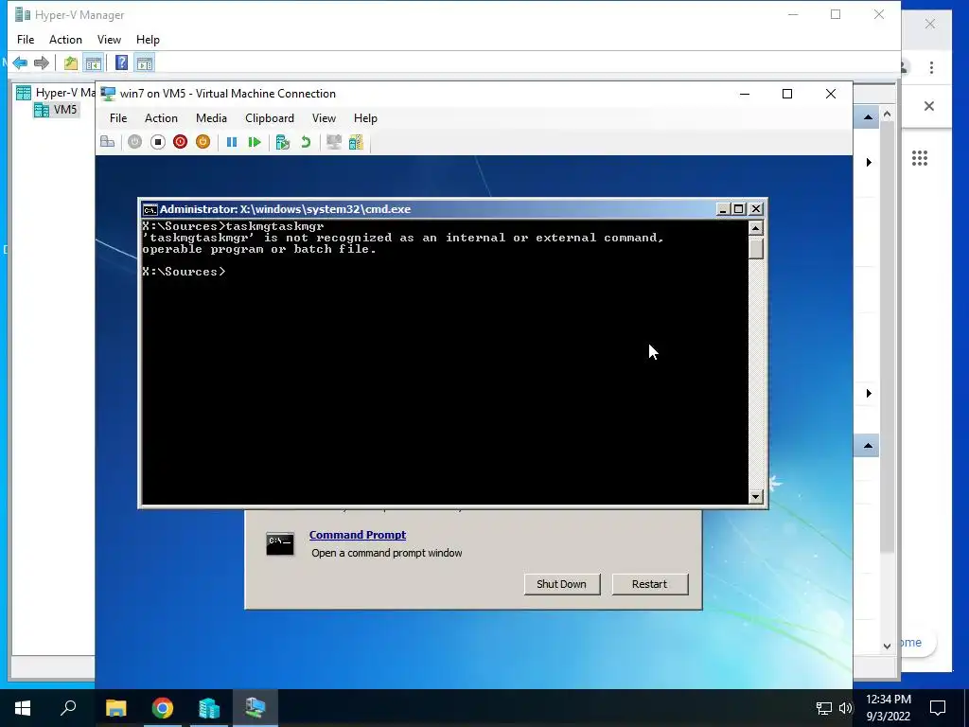969x727 pixels.
Task: Open the Media menu
Action: (211, 118)
